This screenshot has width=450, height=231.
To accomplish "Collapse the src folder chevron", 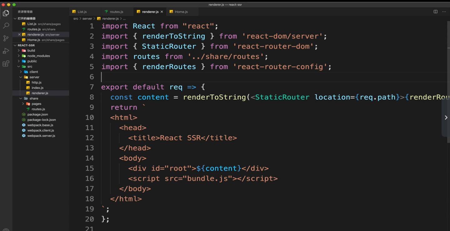I will pos(19,66).
